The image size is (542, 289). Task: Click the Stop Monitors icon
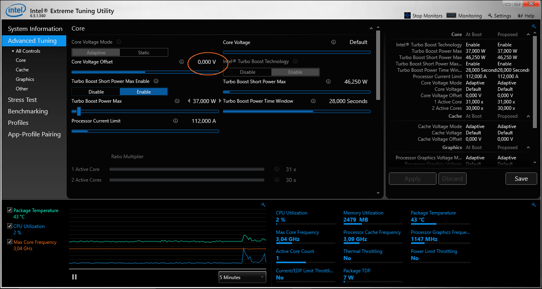pyautogui.click(x=407, y=15)
